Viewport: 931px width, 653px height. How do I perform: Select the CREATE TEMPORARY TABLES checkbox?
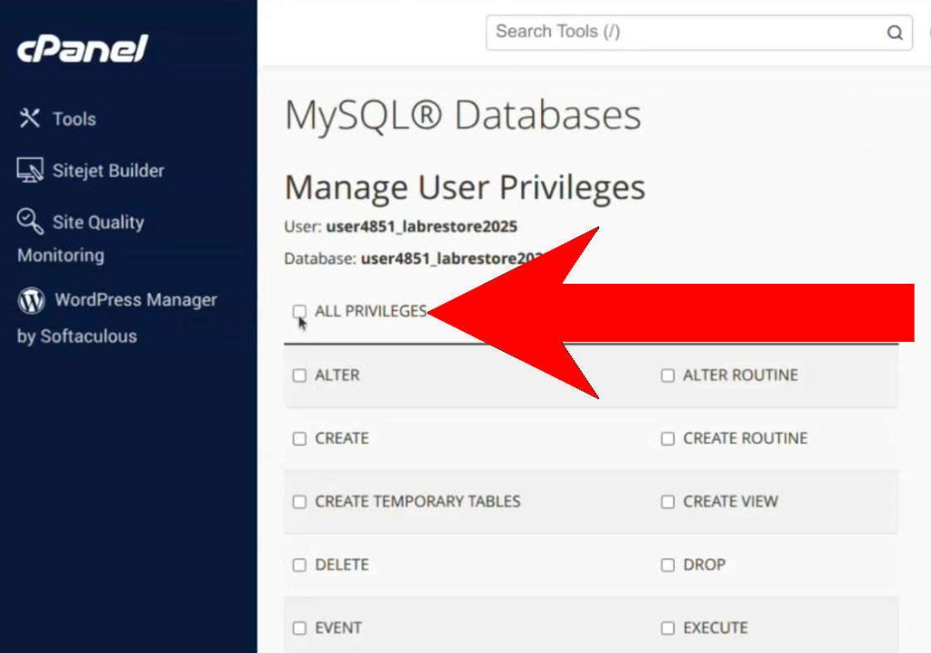(299, 502)
